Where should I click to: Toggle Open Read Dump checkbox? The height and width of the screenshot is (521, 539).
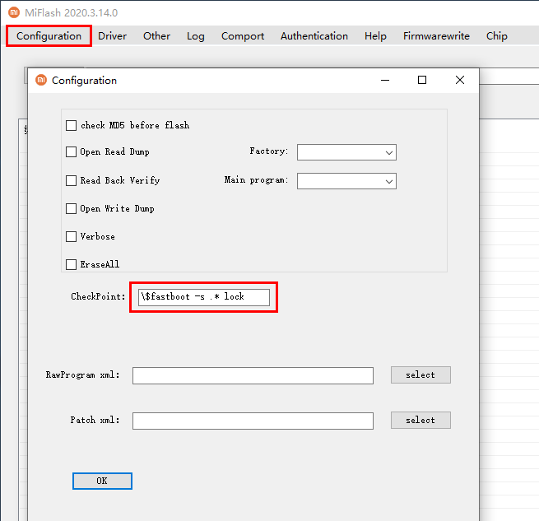[x=71, y=151]
